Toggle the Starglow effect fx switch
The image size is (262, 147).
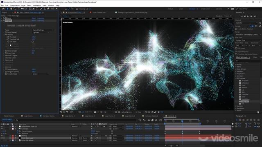[4, 20]
